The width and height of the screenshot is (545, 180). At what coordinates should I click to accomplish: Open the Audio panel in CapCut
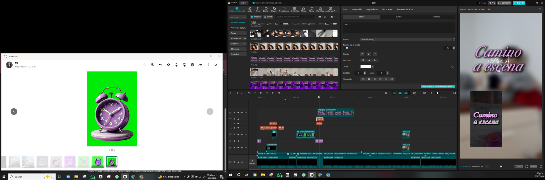250,9
